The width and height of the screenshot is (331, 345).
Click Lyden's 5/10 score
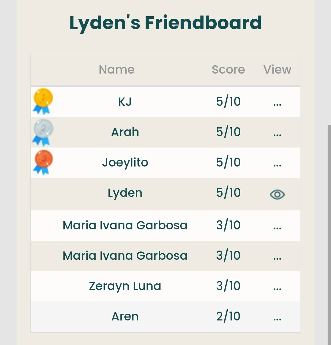[228, 193]
